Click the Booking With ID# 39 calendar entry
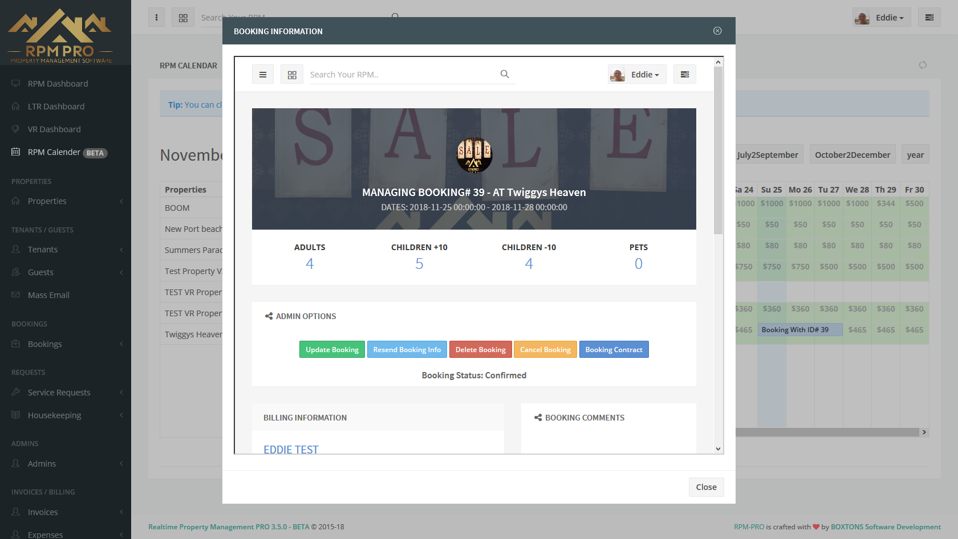 tap(800, 330)
